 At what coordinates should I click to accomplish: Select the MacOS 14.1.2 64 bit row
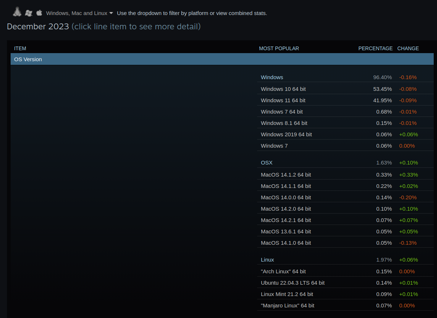(345, 174)
